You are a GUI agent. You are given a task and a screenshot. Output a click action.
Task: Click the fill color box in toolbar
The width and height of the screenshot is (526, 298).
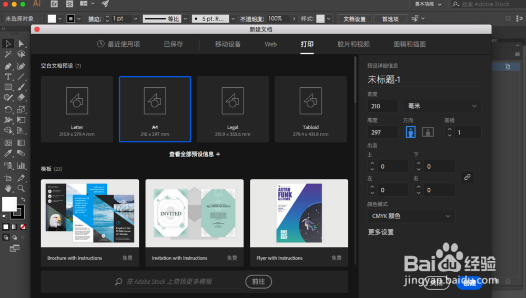coord(9,204)
